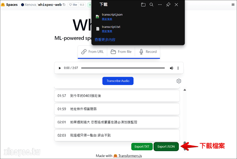Seek on the audio progress bar

(x=123, y=68)
